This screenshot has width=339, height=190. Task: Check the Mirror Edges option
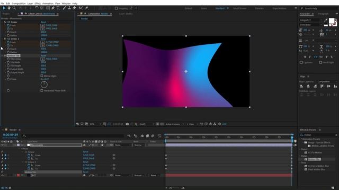(42, 76)
